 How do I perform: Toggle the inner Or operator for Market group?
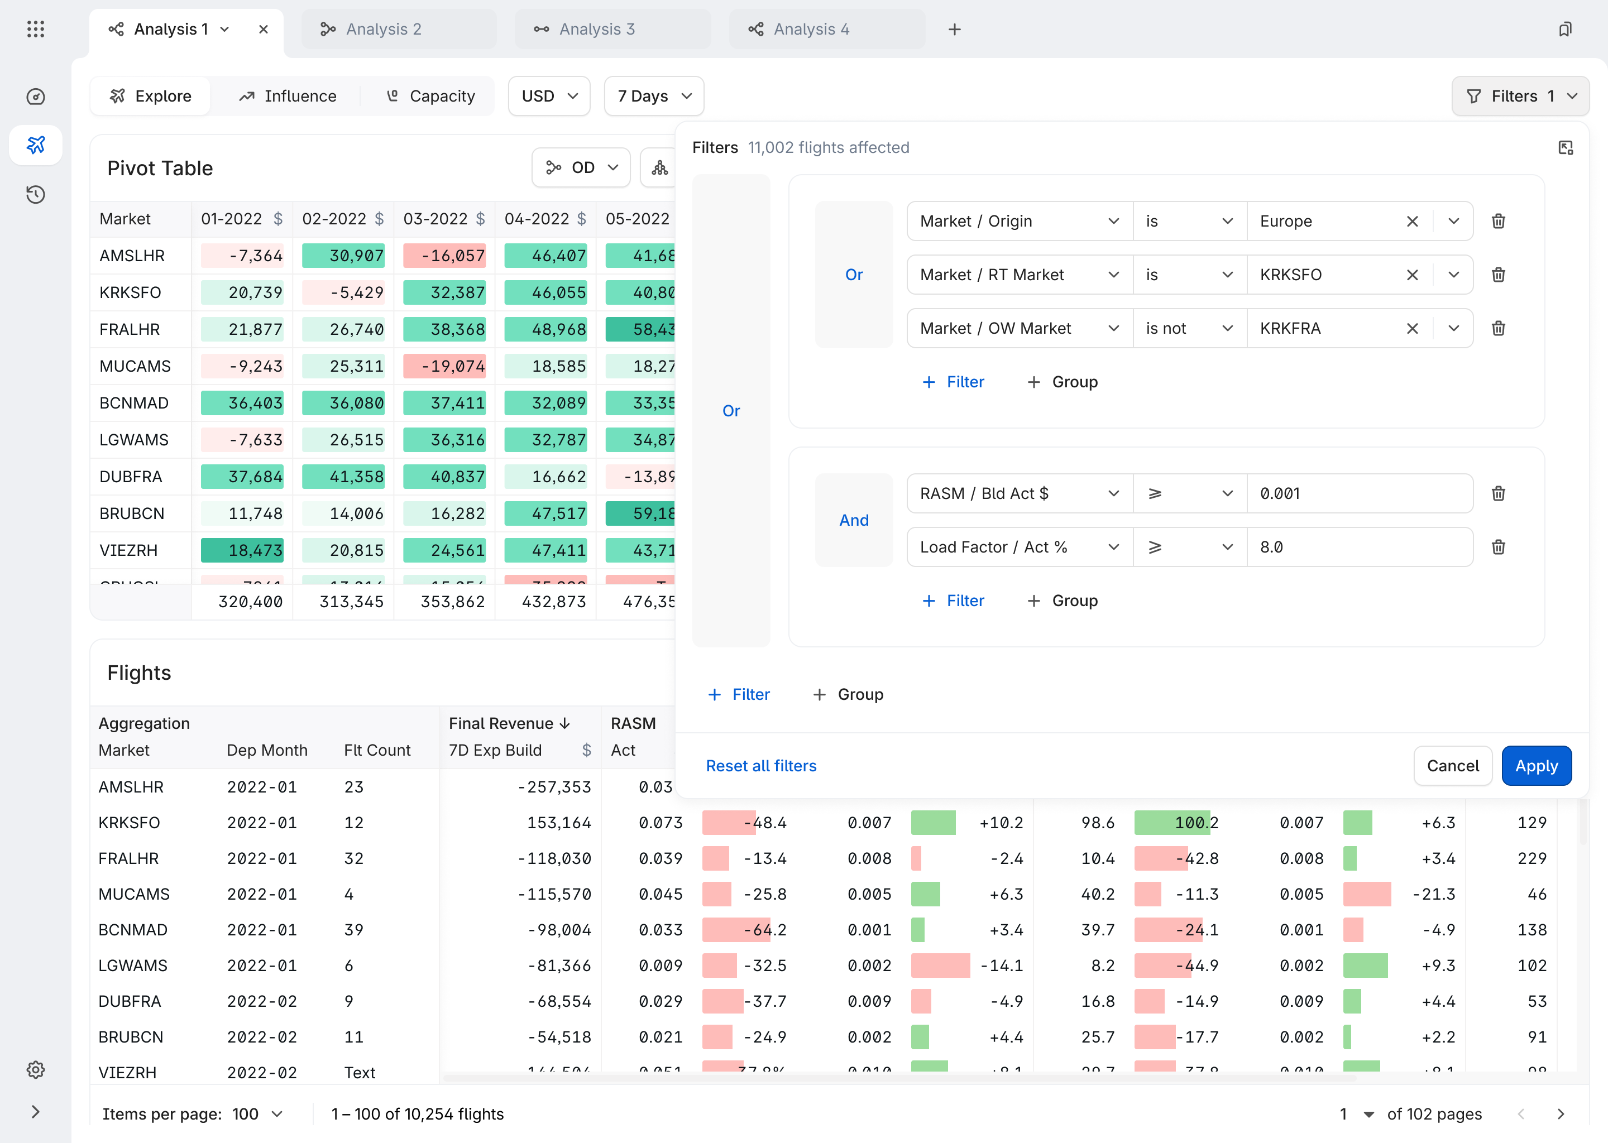[853, 275]
